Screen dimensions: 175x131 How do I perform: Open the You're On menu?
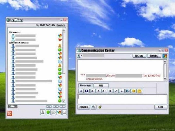click(x=50, y=25)
